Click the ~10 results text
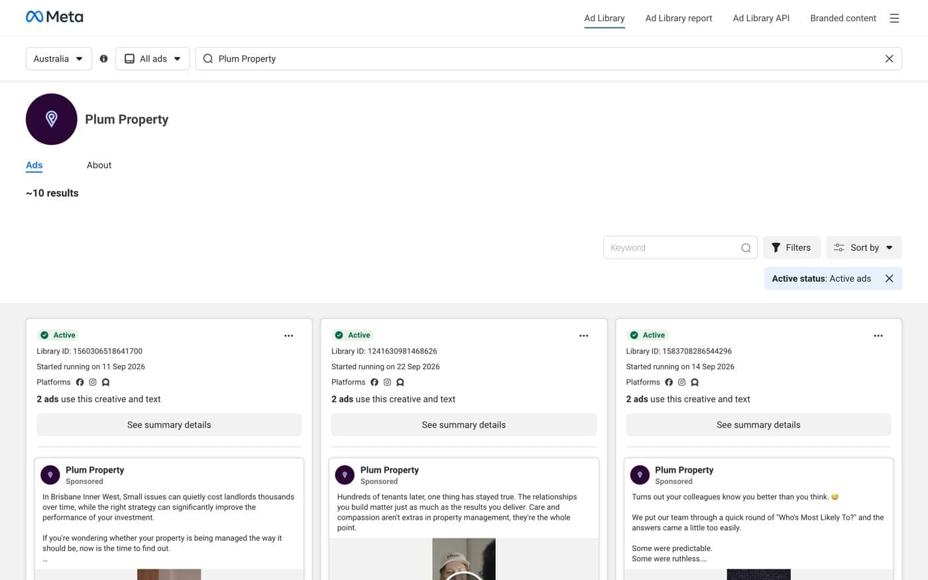The height and width of the screenshot is (580, 928). pos(52,193)
